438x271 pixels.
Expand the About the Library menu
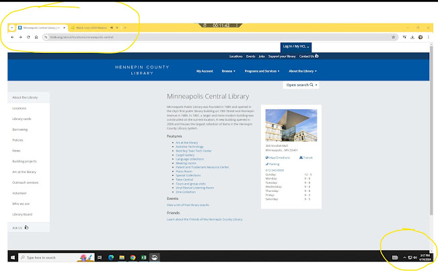click(x=303, y=71)
